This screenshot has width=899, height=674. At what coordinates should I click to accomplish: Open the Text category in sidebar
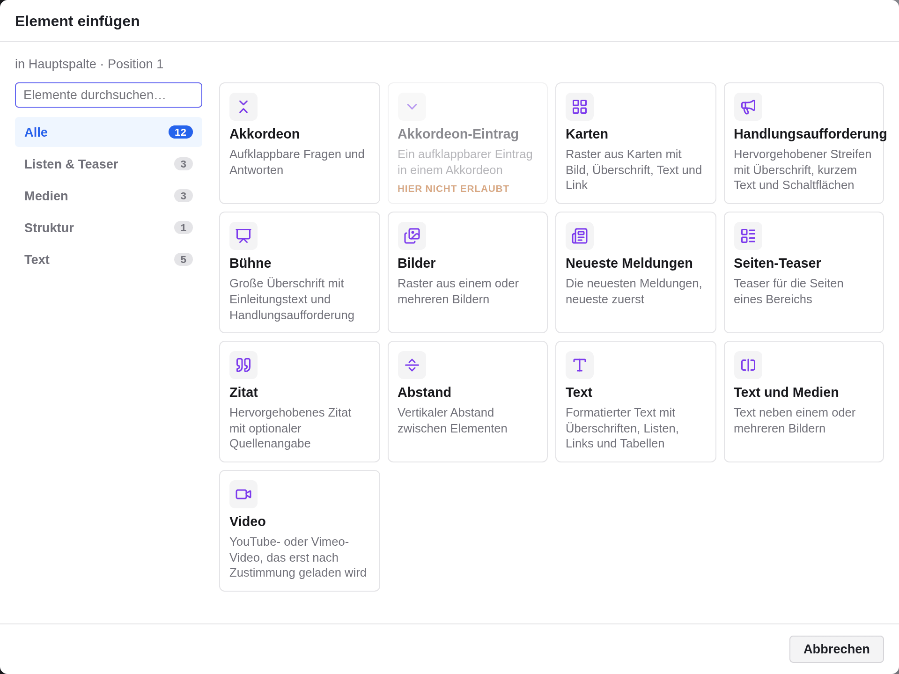(109, 259)
